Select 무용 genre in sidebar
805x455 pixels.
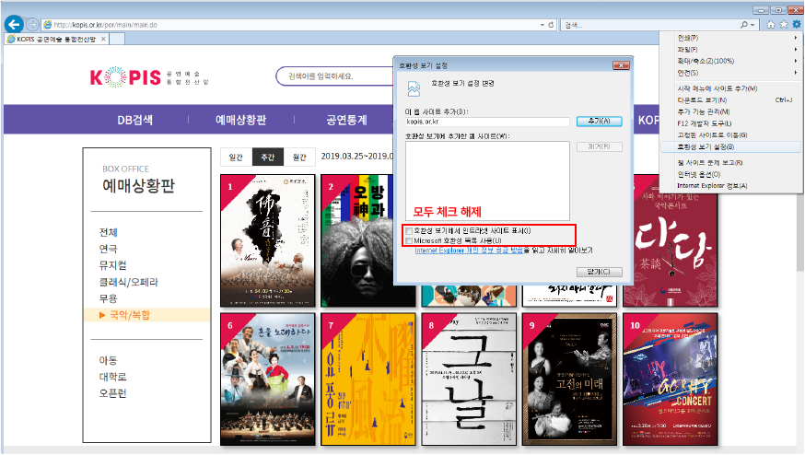[x=109, y=298]
